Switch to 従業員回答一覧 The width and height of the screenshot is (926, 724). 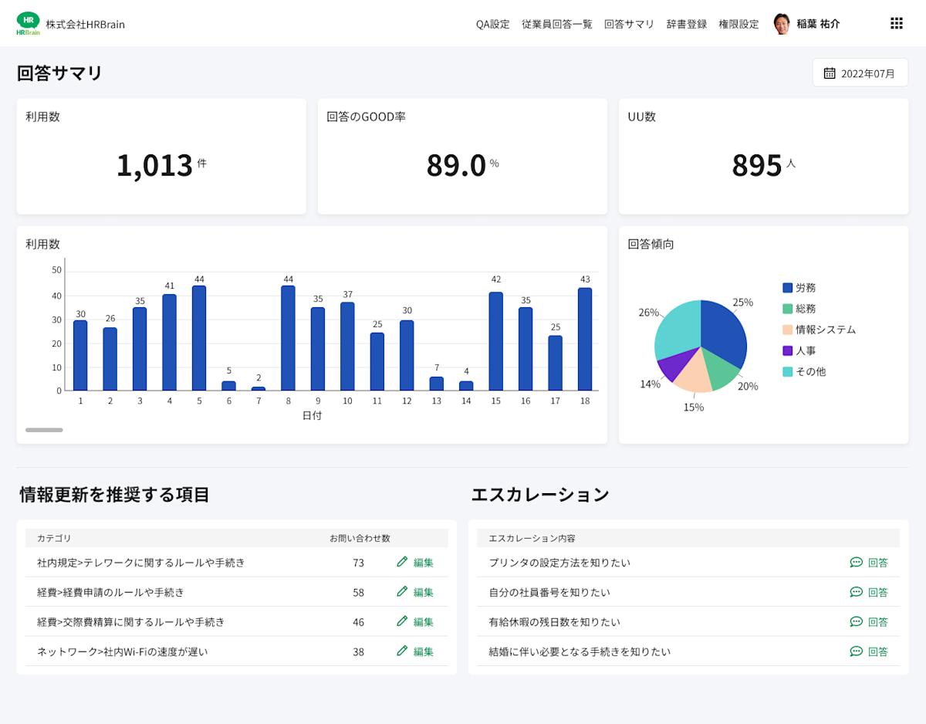(x=557, y=24)
